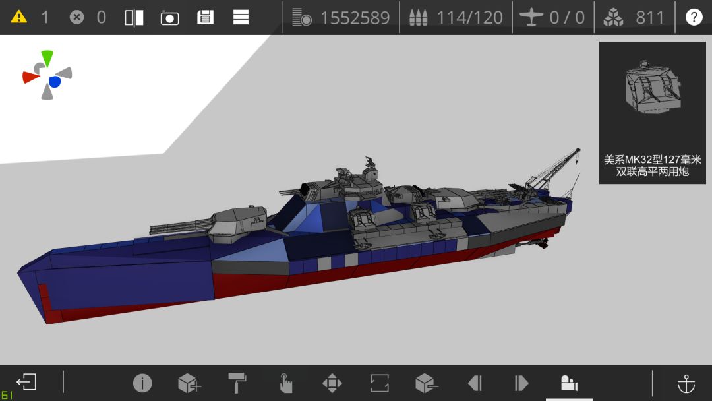Open the hamburger menu in the top bar

tap(241, 17)
